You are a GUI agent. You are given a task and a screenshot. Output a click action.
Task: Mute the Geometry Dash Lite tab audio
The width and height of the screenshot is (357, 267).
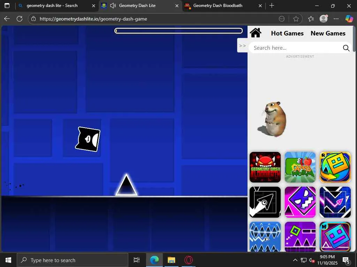113,6
